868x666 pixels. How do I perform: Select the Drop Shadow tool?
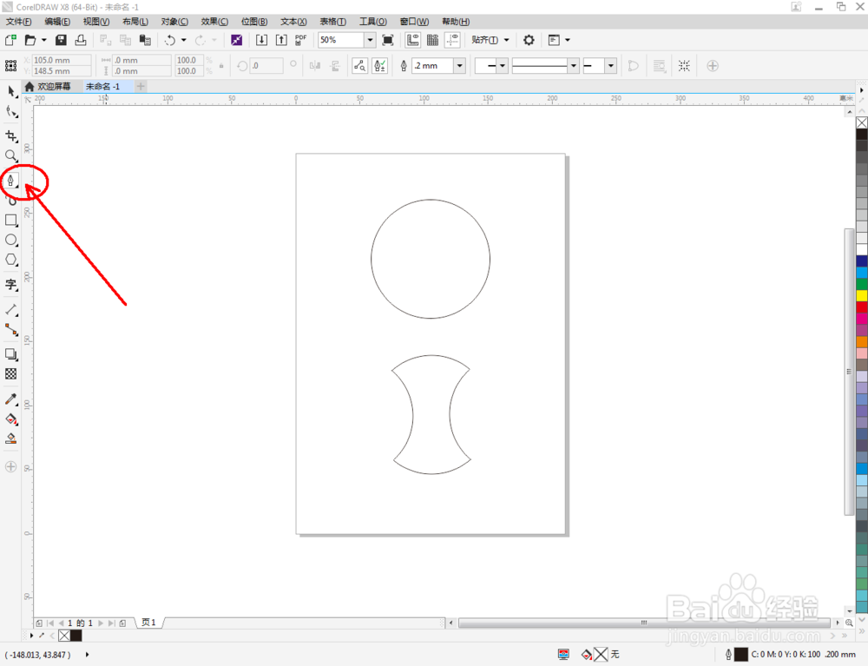click(11, 354)
